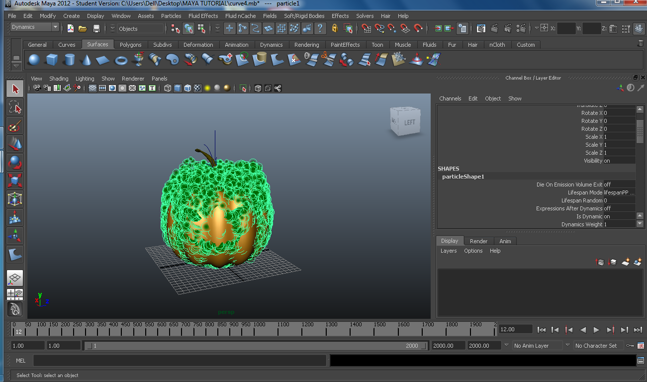Toggle wireframe shading in viewport
The height and width of the screenshot is (382, 647).
pyautogui.click(x=168, y=88)
